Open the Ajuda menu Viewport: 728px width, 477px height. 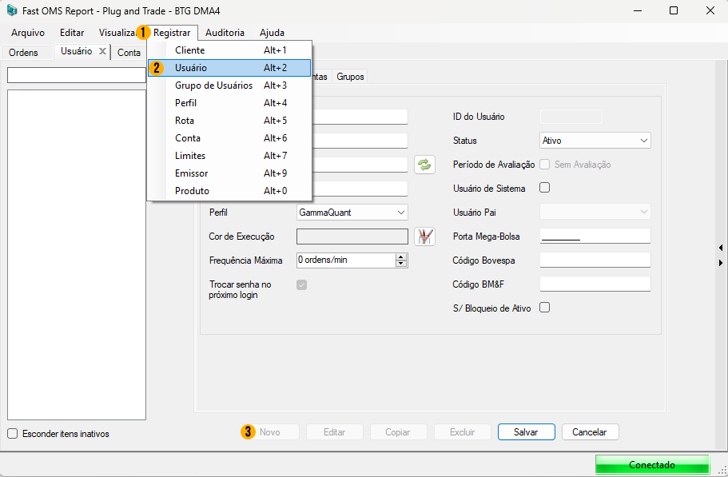pyautogui.click(x=272, y=33)
